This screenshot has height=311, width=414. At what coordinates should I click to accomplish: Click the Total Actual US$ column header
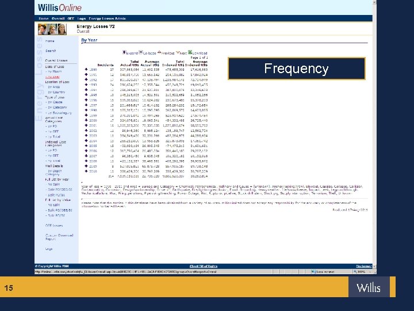coord(129,63)
